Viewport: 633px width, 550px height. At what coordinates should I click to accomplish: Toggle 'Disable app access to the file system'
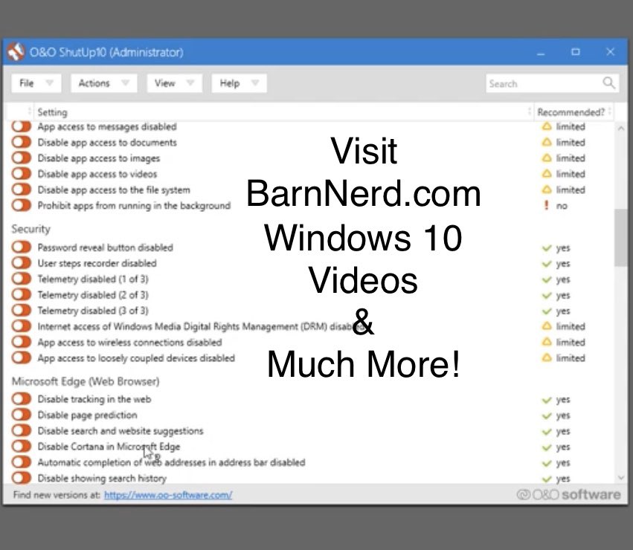[x=22, y=190]
